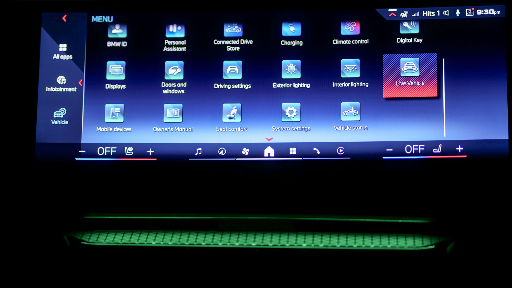Select the Live Vehicle tile
Image resolution: width=512 pixels, height=288 pixels.
(410, 75)
